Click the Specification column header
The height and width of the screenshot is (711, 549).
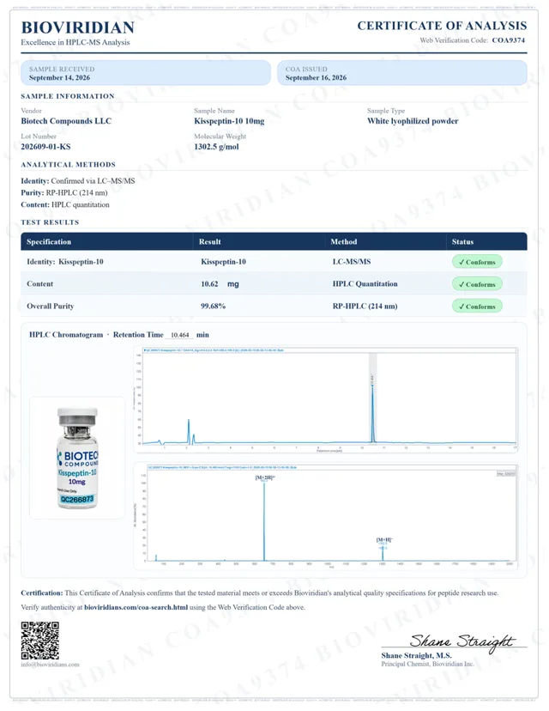[49, 241]
